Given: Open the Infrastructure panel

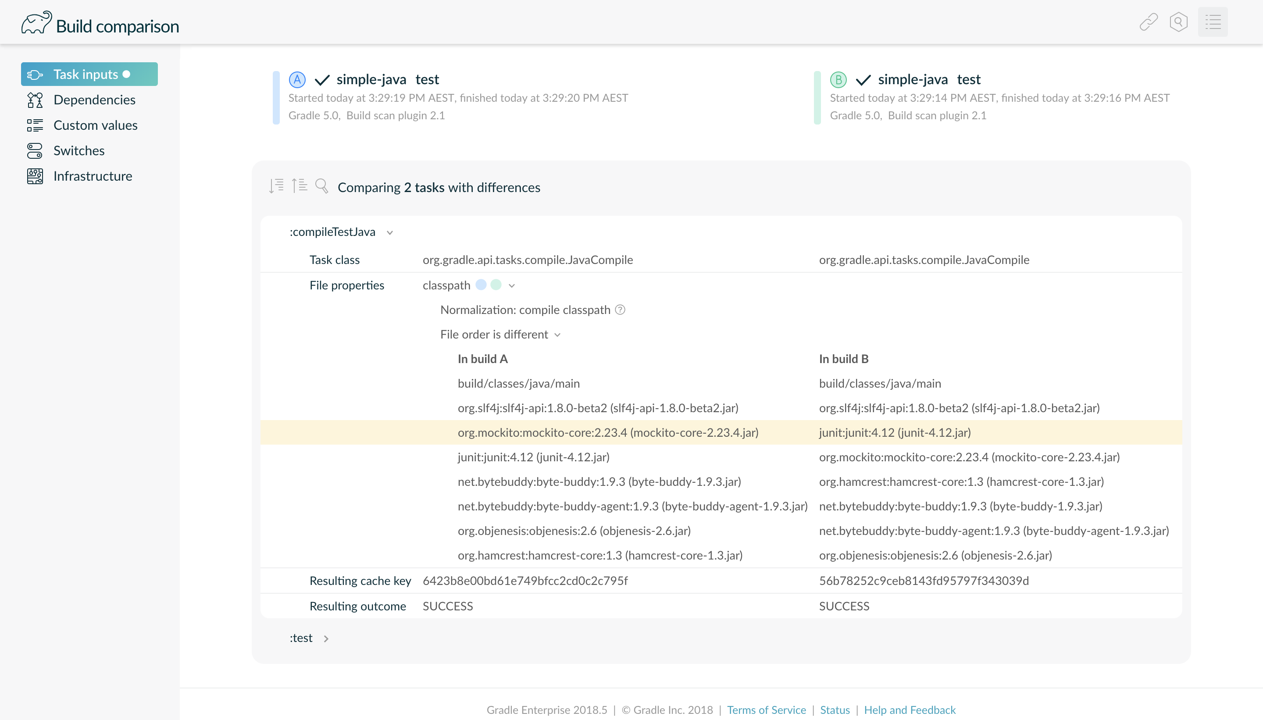Looking at the screenshot, I should tap(35, 176).
